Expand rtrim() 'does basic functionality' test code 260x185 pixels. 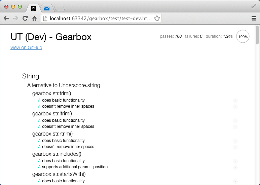click(x=63, y=141)
